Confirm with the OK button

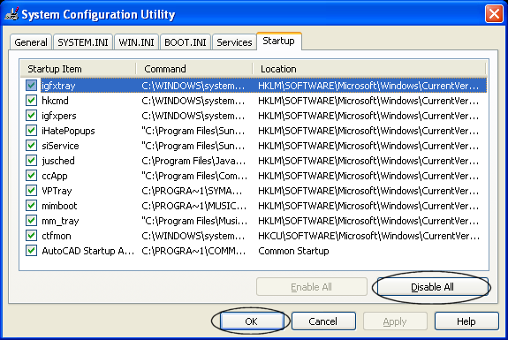(251, 321)
